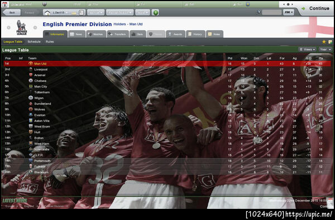Click the Man Utd club badge

[31, 63]
